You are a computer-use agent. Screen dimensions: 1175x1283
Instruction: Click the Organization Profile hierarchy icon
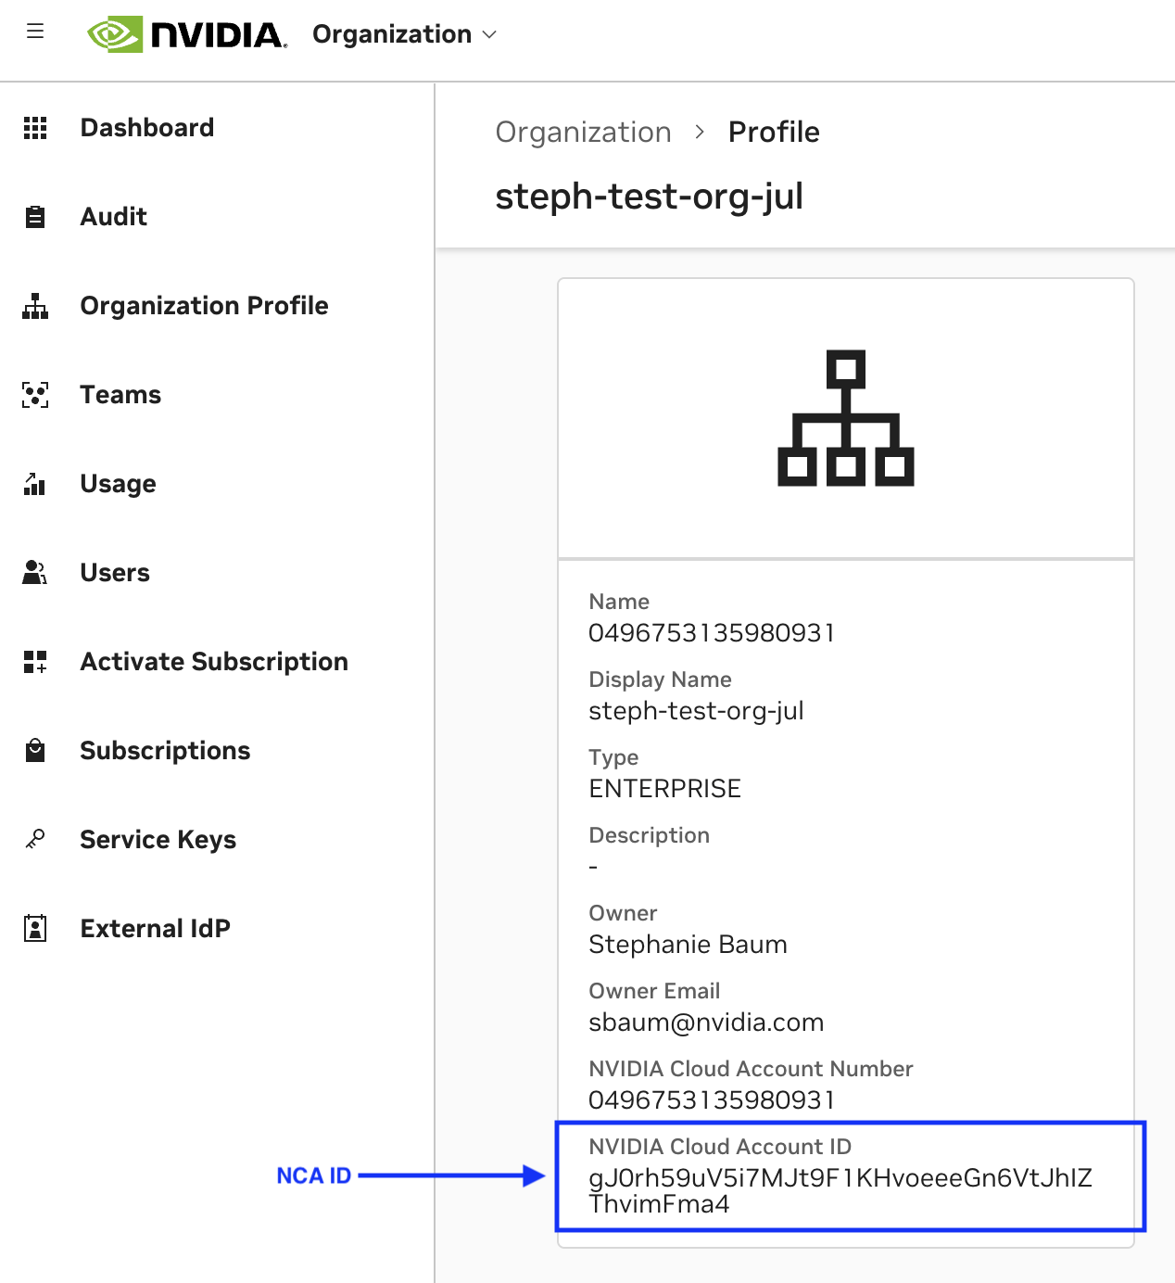click(35, 306)
